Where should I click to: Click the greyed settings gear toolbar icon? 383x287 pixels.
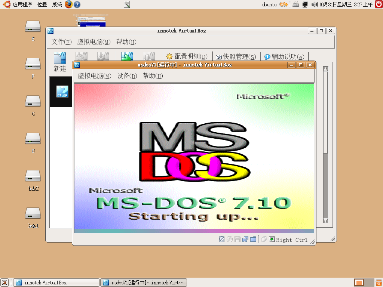(x=82, y=56)
